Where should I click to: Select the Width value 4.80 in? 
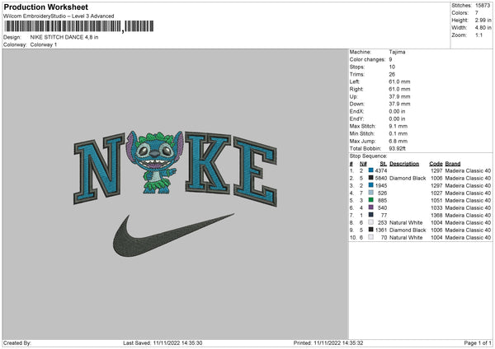pos(483,28)
